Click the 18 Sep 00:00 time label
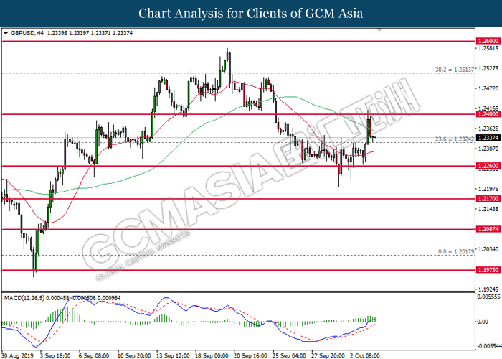 (x=212, y=355)
